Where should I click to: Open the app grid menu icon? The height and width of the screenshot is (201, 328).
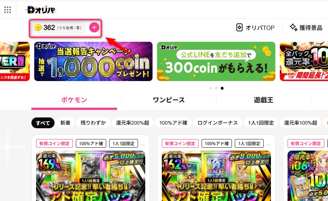coord(8,10)
